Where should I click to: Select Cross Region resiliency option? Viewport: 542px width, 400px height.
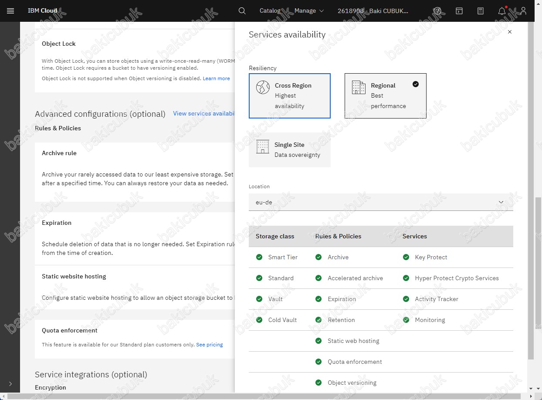pos(290,96)
